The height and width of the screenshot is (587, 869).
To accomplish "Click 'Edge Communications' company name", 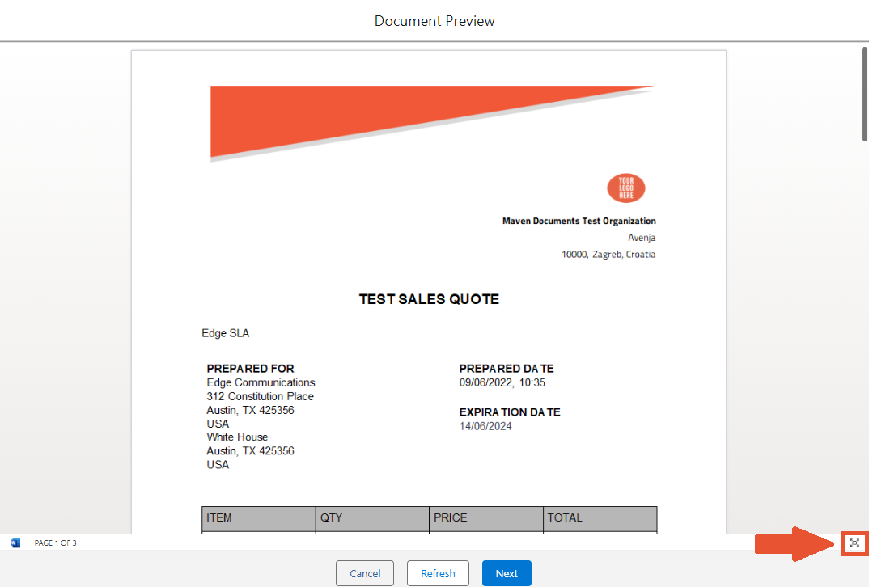I will [261, 382].
